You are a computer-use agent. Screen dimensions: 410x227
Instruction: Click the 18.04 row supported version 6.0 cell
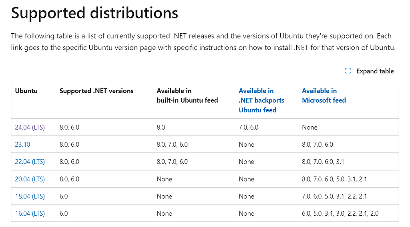point(64,196)
